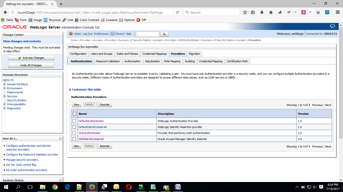Expand Environment tree node
This screenshot has height=192, width=343.
(4, 88)
